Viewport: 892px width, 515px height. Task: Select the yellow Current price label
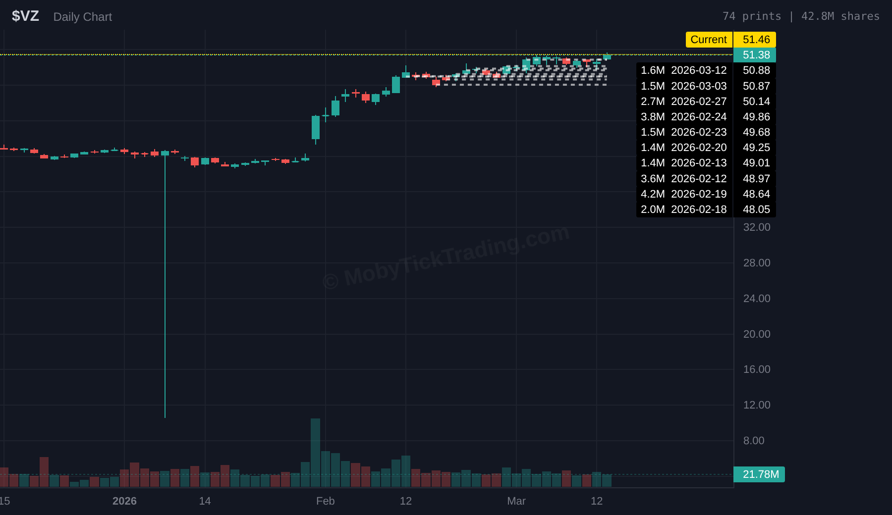click(709, 40)
